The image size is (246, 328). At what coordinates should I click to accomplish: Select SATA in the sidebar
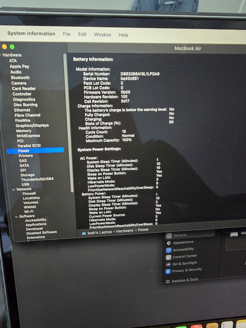24,165
